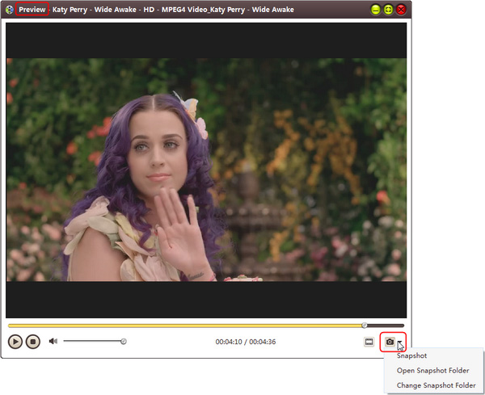
Task: Click the seek bar playhead marker
Action: 365,326
